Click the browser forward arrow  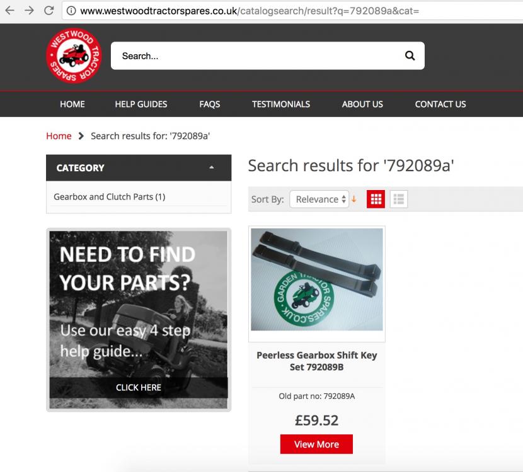click(x=30, y=11)
